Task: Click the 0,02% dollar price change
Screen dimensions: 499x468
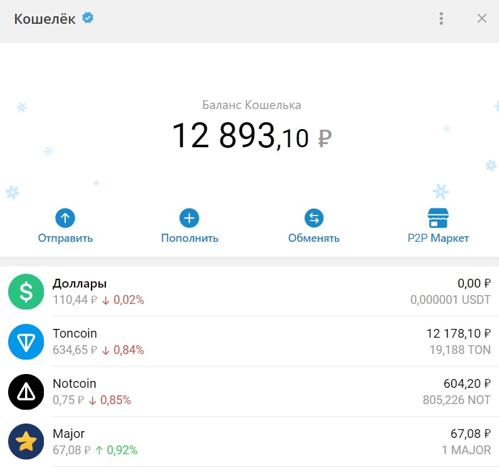Action: (x=123, y=299)
